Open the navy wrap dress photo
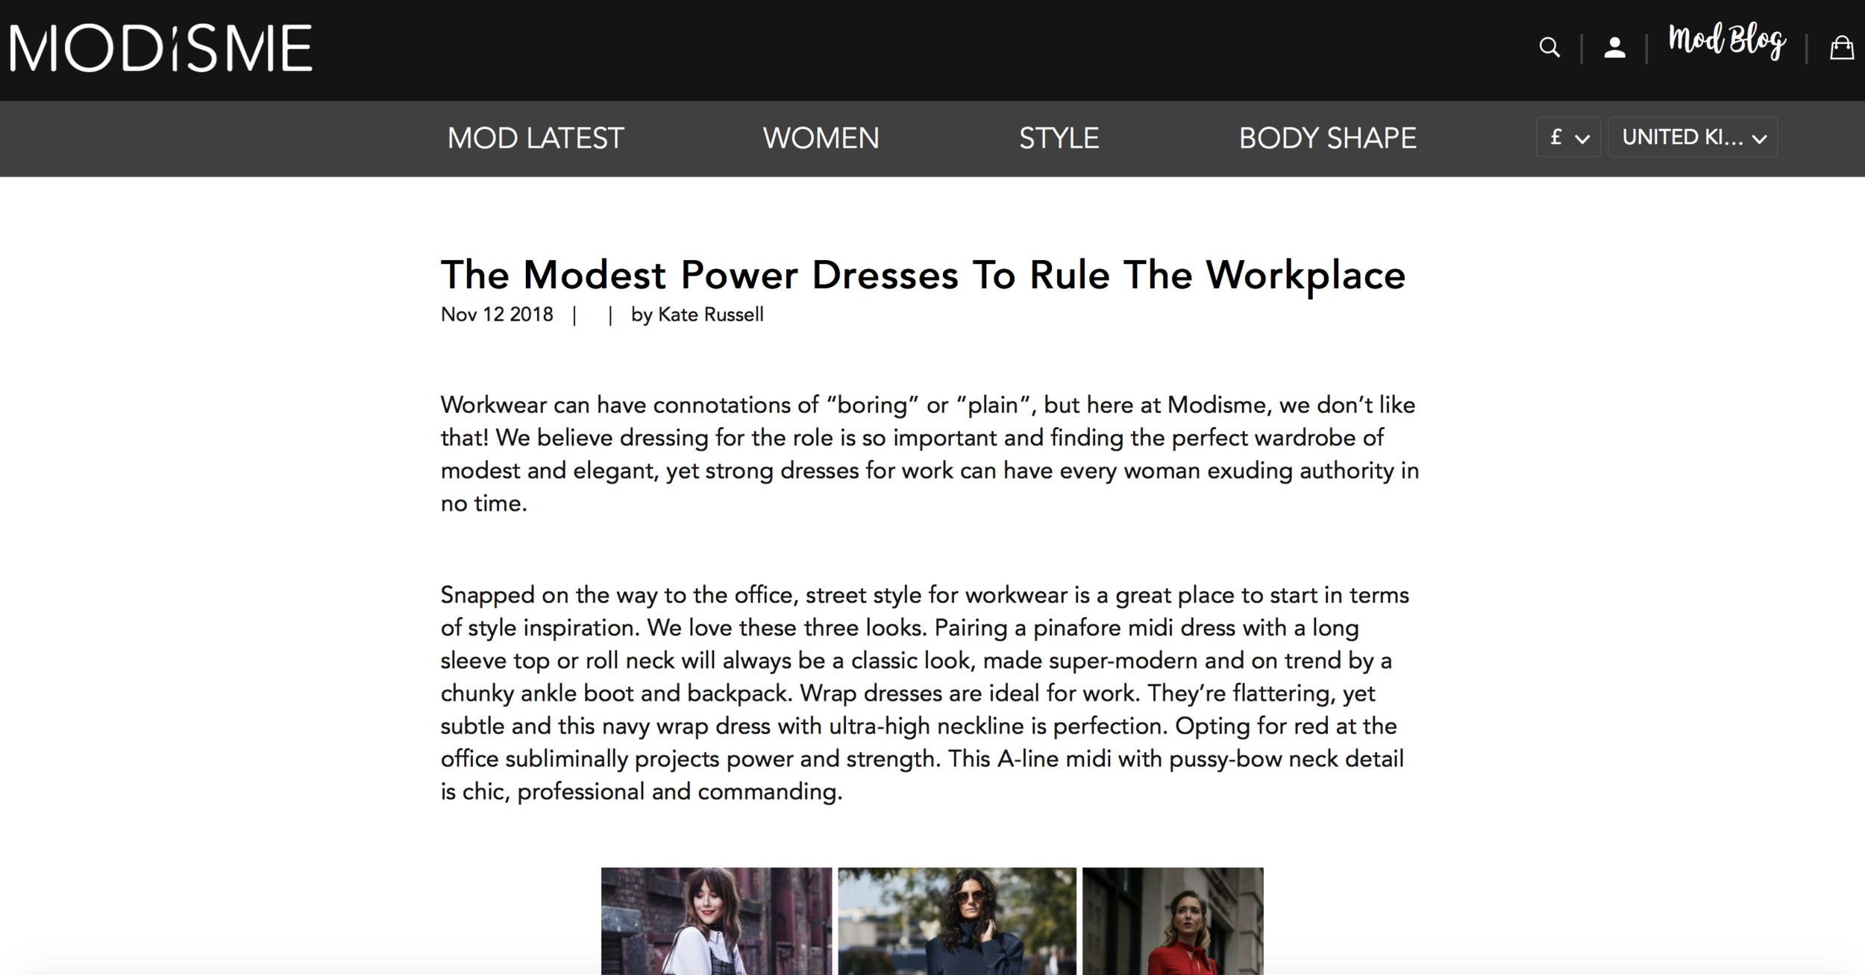The image size is (1865, 975). pyautogui.click(x=957, y=921)
